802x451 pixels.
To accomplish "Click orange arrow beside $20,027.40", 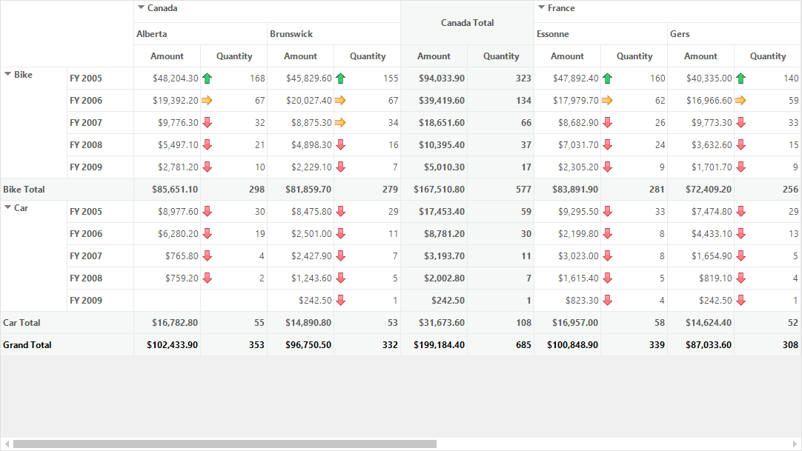I will (341, 100).
